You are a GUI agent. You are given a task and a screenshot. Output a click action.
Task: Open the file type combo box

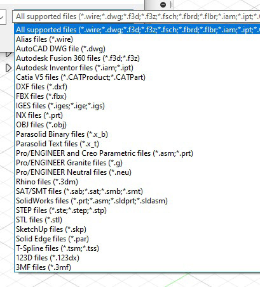click(136, 16)
